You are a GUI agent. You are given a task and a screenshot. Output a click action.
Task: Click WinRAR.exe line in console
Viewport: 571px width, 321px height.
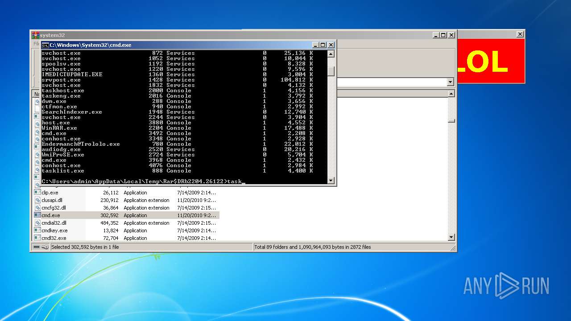(177, 128)
